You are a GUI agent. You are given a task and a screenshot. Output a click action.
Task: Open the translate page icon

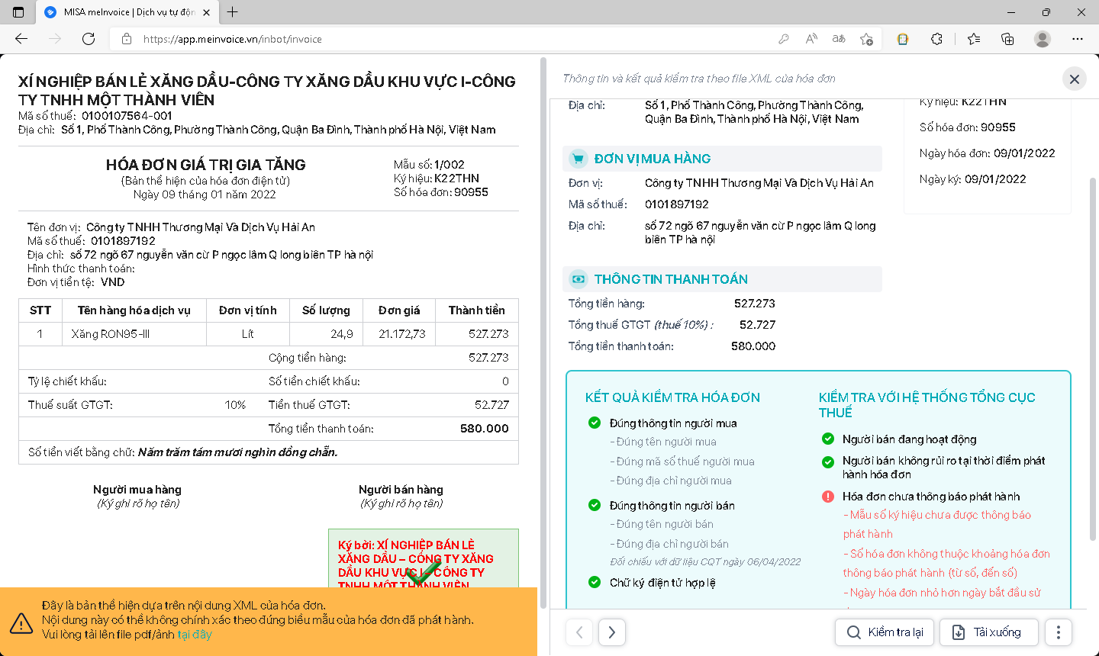tap(839, 39)
